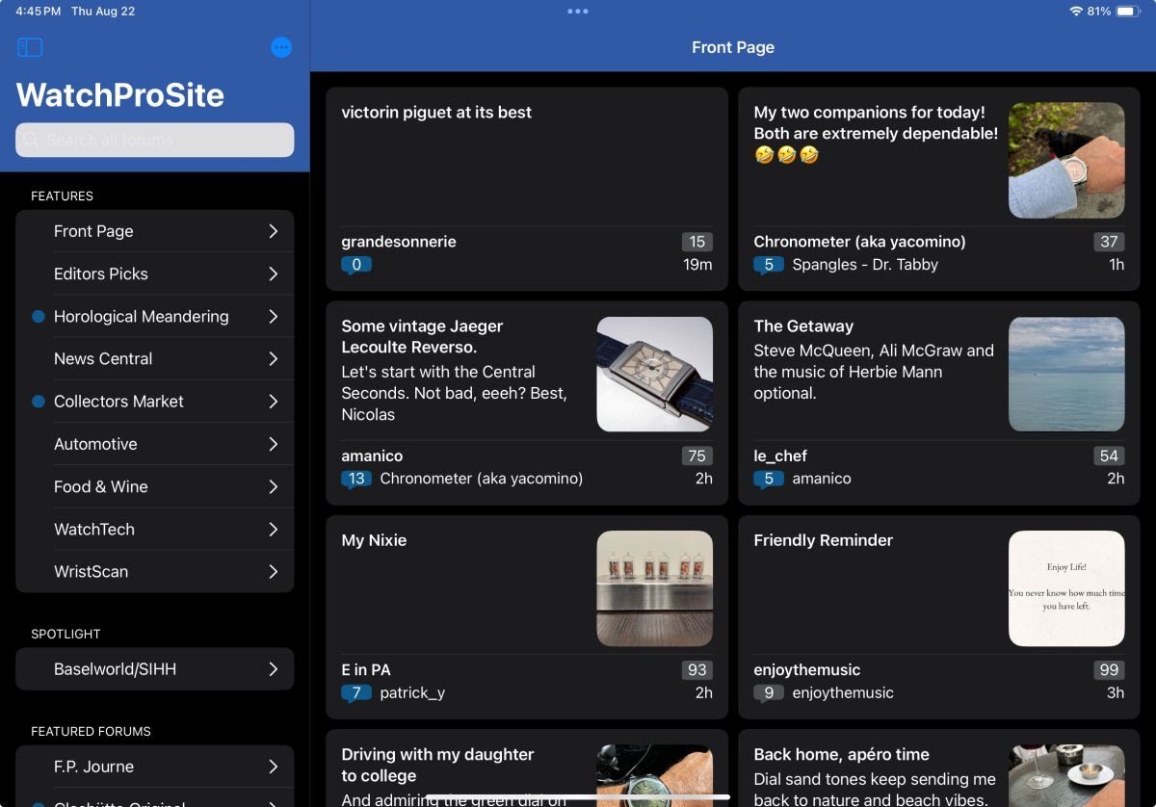This screenshot has height=807, width=1156.
Task: Click unread dot beside Horological Meandering
Action: (39, 316)
